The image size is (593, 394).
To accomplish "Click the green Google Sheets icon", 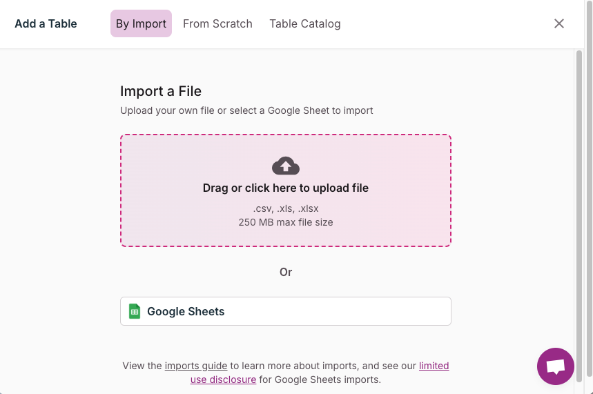I will (x=135, y=311).
